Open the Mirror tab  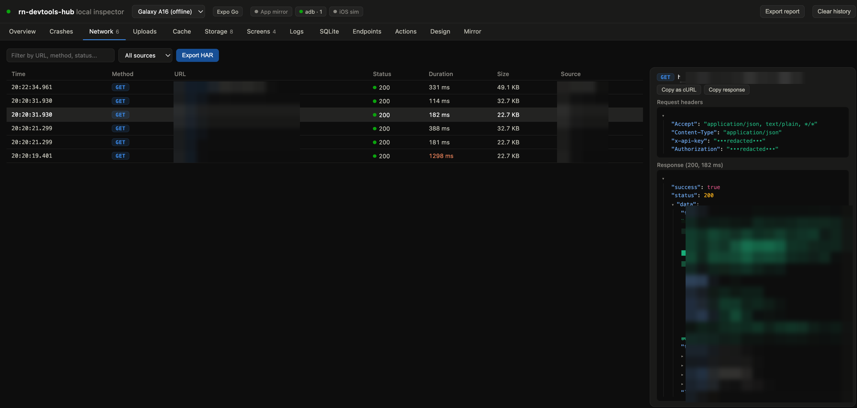[473, 31]
